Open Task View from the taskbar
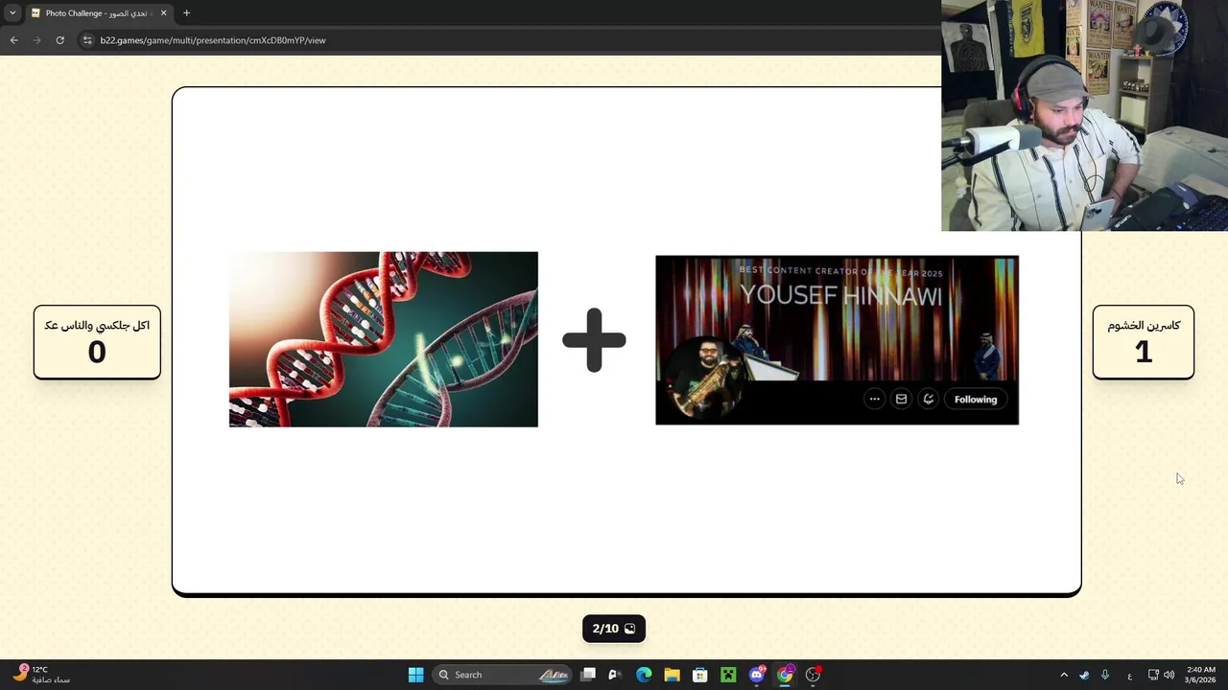1228x690 pixels. tap(588, 675)
